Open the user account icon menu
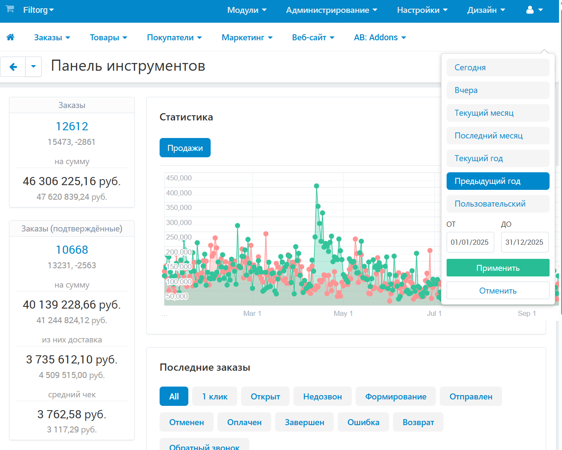Image resolution: width=562 pixels, height=450 pixels. click(534, 10)
